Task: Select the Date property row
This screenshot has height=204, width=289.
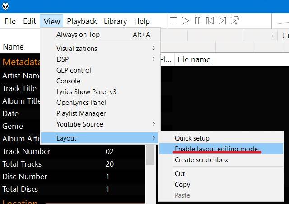Action: coord(20,113)
